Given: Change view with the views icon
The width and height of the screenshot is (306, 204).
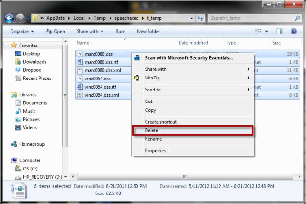Looking at the screenshot, I should point(258,32).
